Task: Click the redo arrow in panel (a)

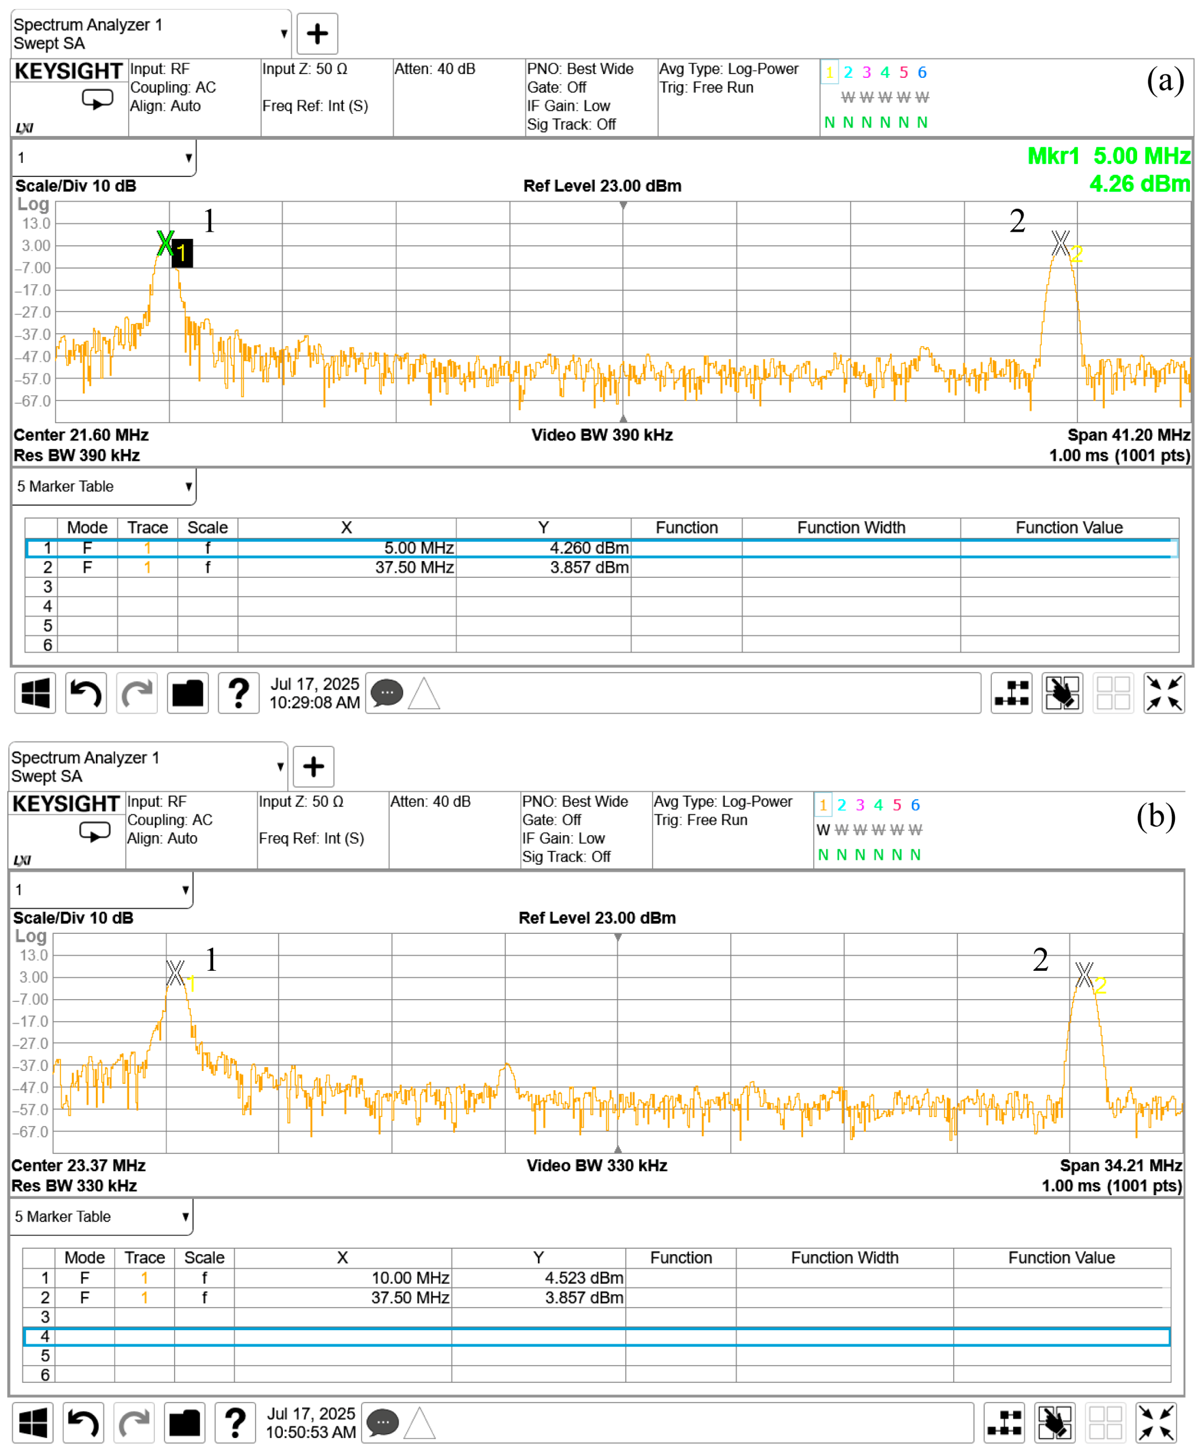Action: [137, 693]
